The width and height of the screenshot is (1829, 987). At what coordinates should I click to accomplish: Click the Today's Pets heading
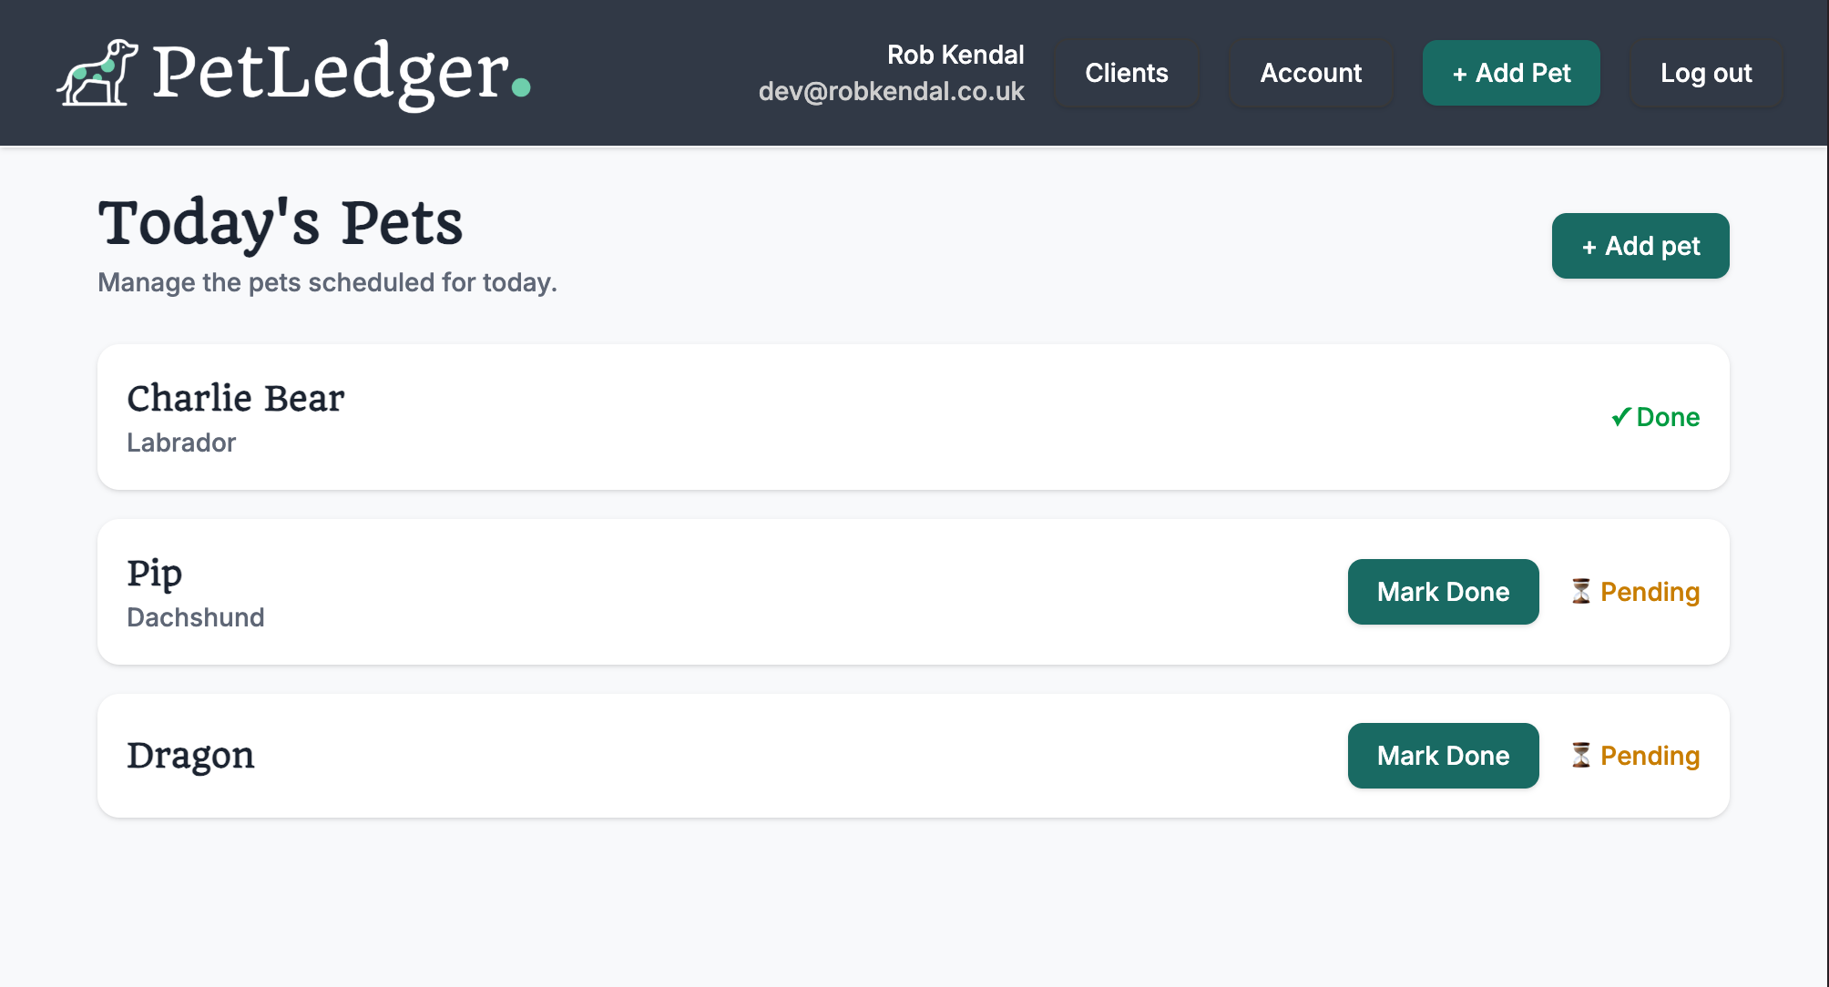coord(281,223)
